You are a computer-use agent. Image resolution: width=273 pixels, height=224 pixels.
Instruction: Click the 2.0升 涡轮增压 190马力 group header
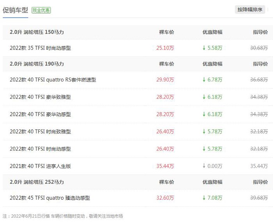click(37, 64)
